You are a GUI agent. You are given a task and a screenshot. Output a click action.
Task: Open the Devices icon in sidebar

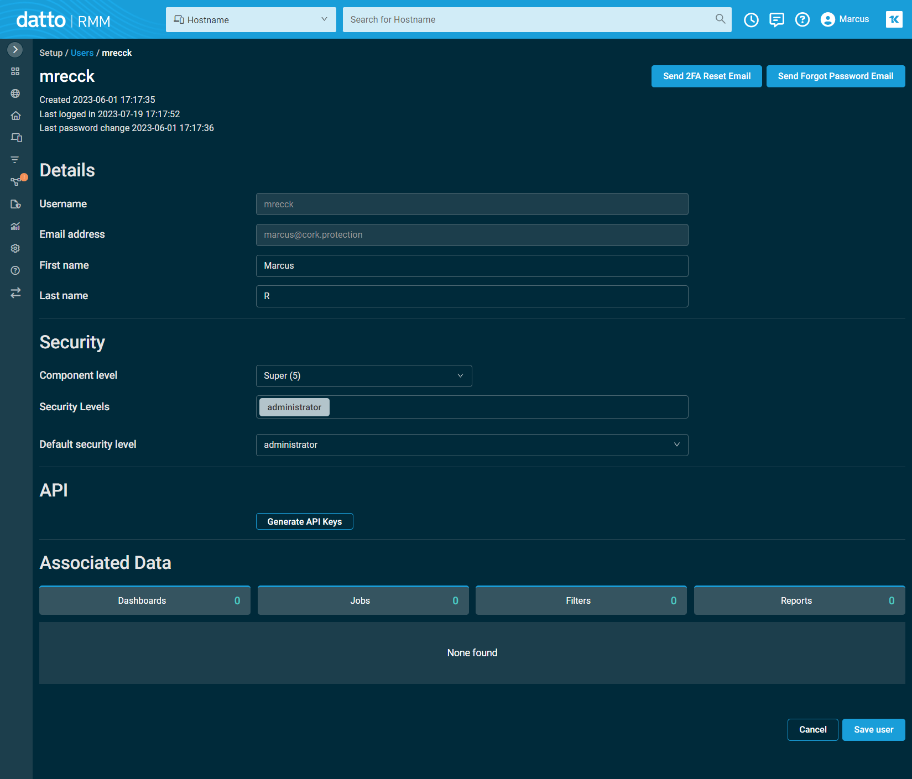pyautogui.click(x=16, y=138)
